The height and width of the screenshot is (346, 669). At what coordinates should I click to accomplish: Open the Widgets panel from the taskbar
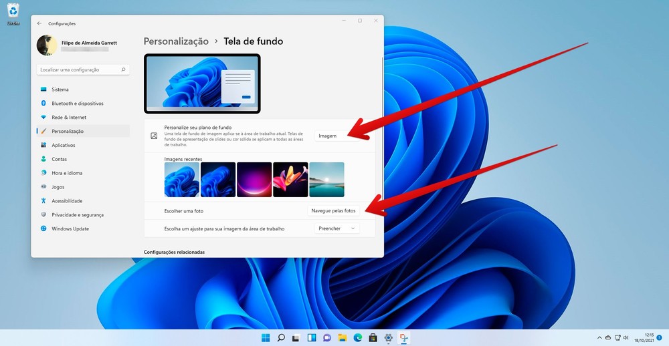pos(312,338)
